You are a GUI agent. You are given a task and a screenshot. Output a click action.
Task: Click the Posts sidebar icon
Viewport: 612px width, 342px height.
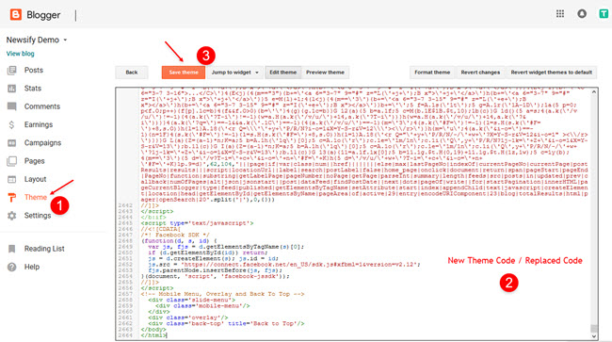(11, 71)
